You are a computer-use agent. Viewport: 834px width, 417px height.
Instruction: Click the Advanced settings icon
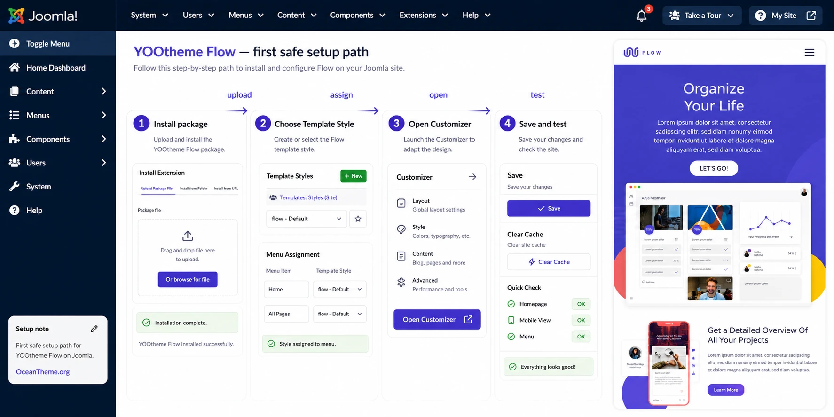401,282
